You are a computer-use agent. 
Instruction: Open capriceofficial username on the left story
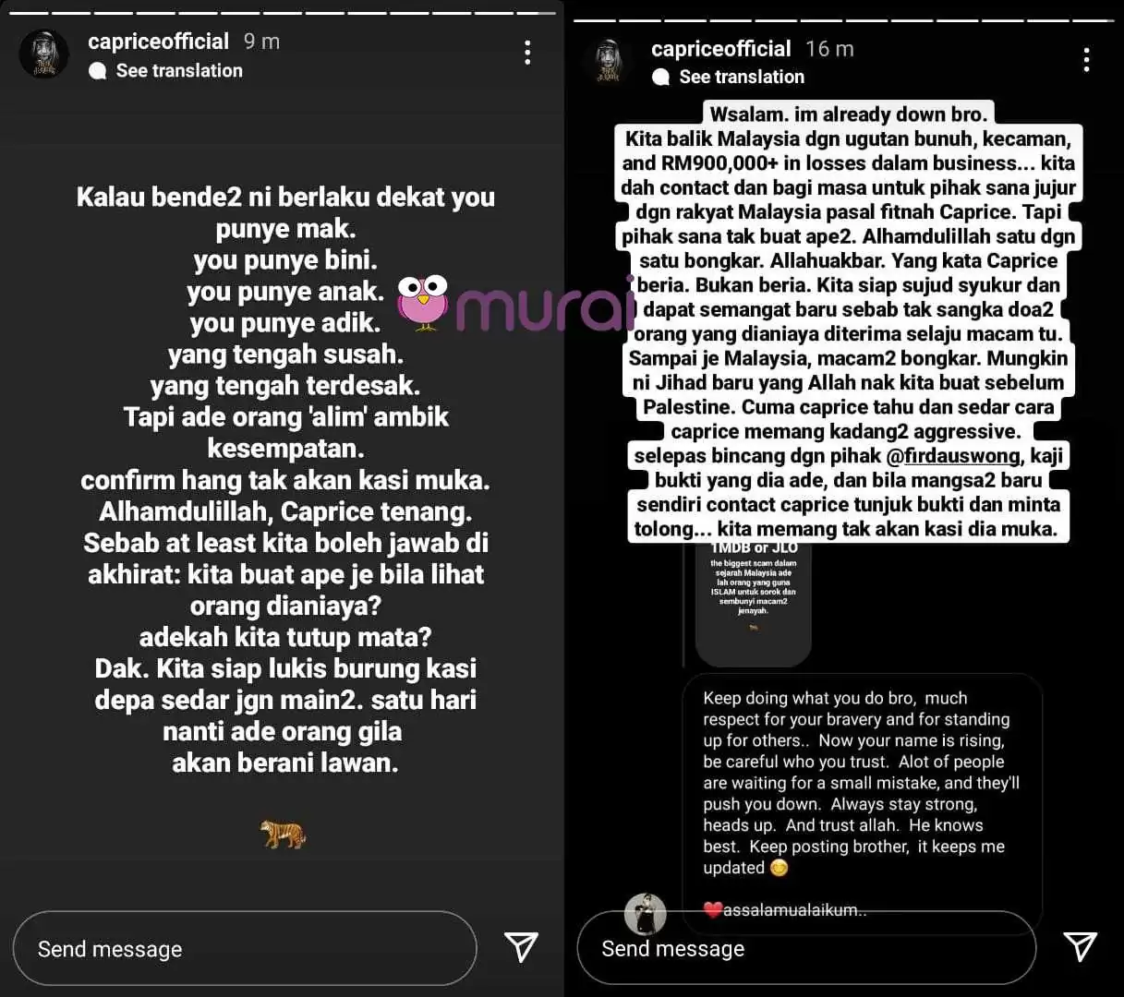(x=158, y=42)
